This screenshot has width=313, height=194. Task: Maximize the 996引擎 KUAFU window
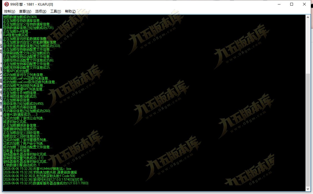[x=292, y=4]
